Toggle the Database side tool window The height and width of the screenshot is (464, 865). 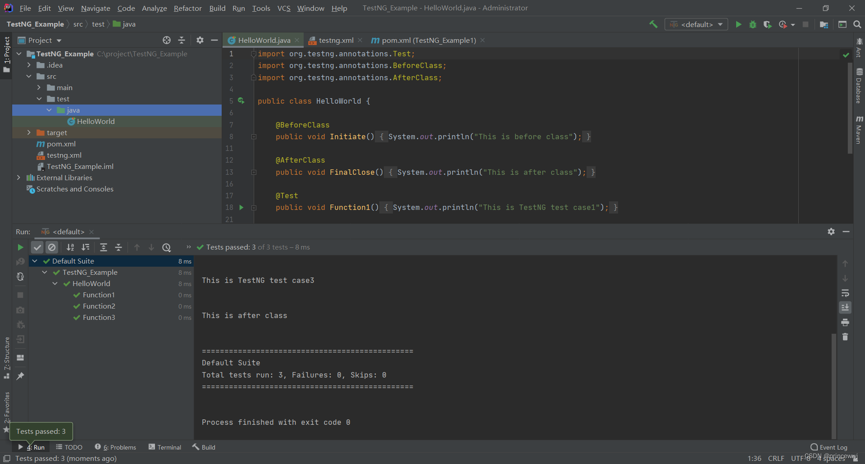point(859,86)
